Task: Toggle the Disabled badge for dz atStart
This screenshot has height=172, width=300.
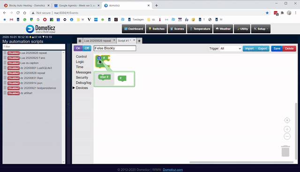Action: (14, 93)
